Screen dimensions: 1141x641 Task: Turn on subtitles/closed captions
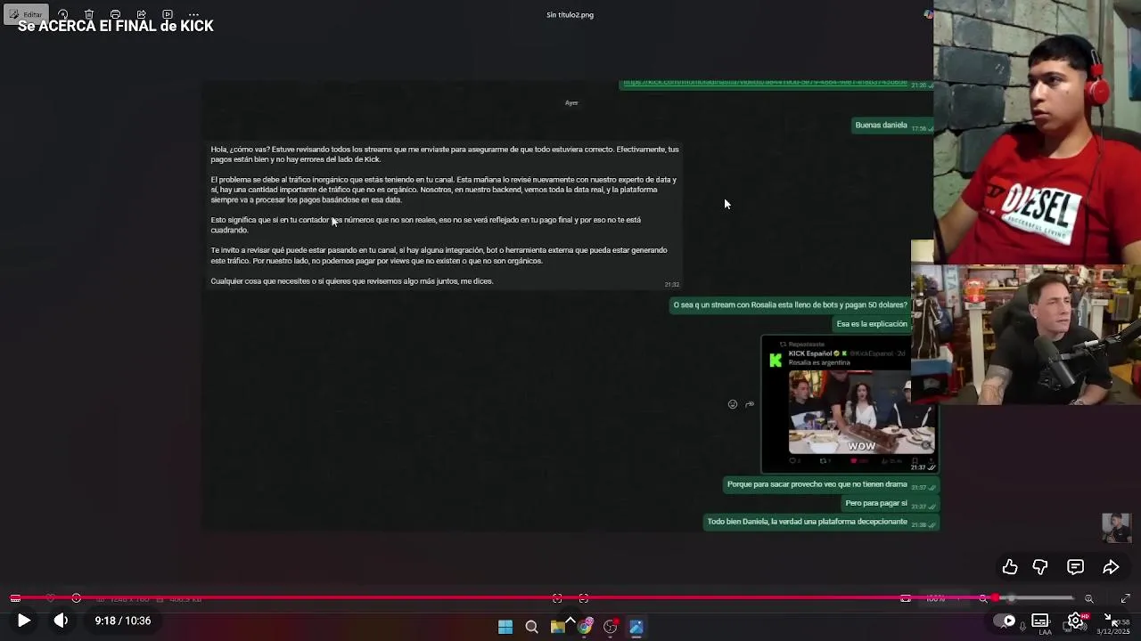[1039, 621]
